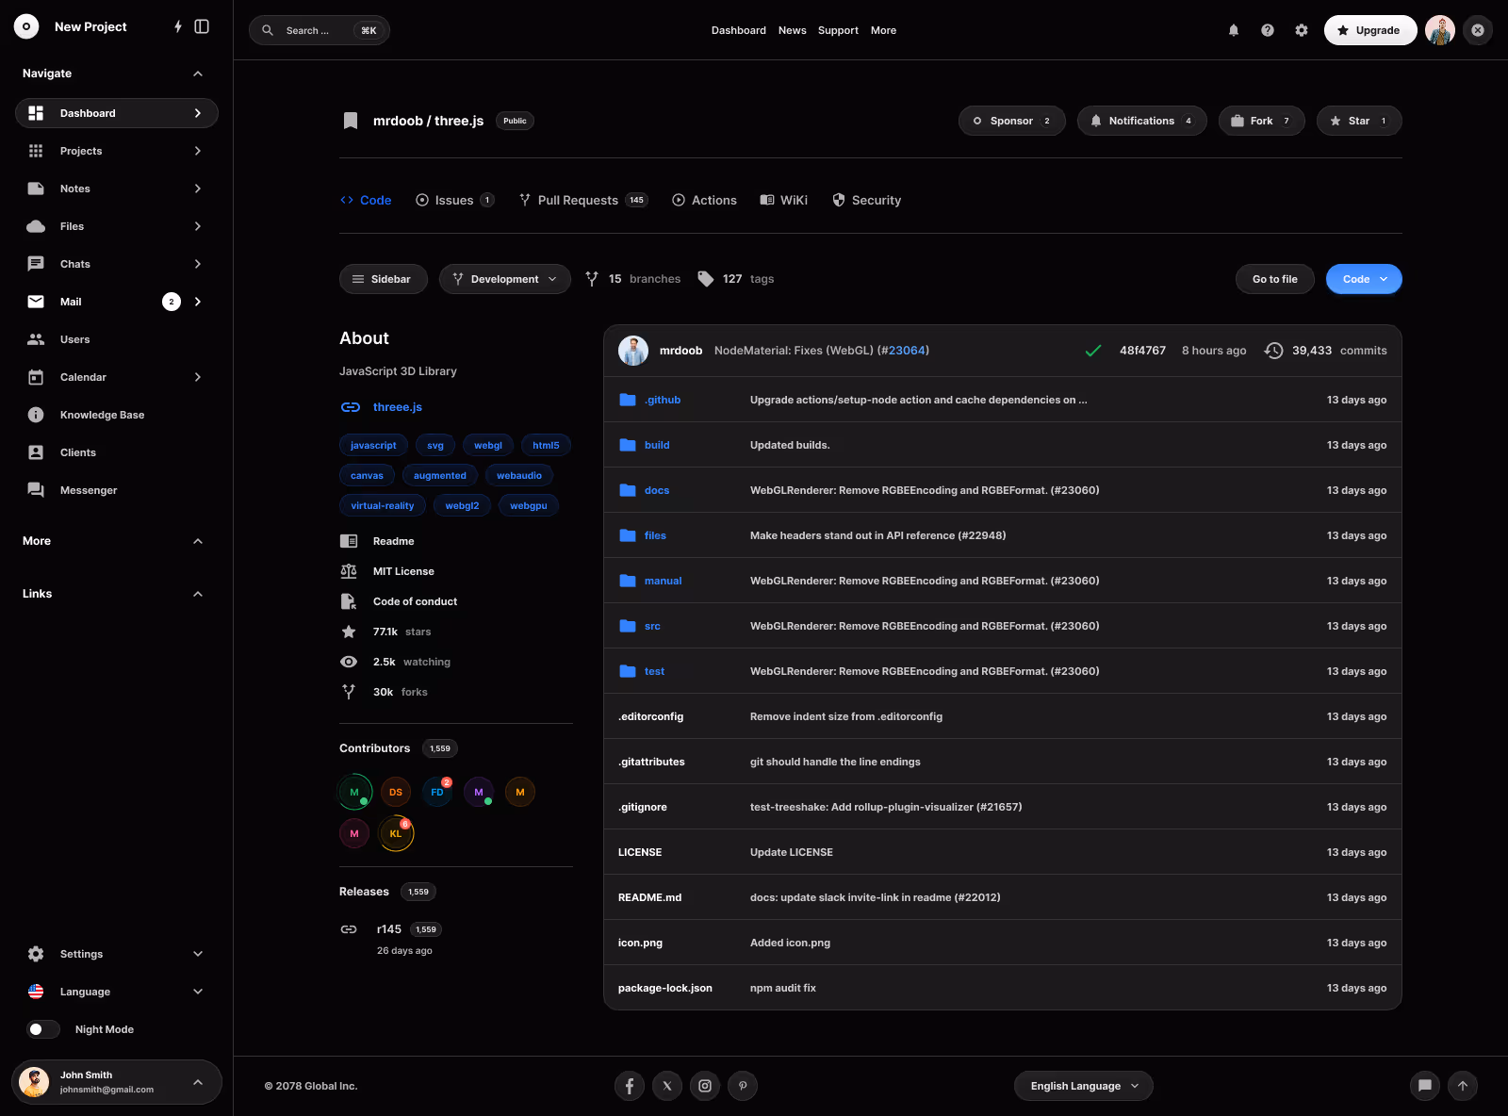1508x1116 pixels.
Task: Click the virtual-reality topic tag
Action: tap(383, 505)
